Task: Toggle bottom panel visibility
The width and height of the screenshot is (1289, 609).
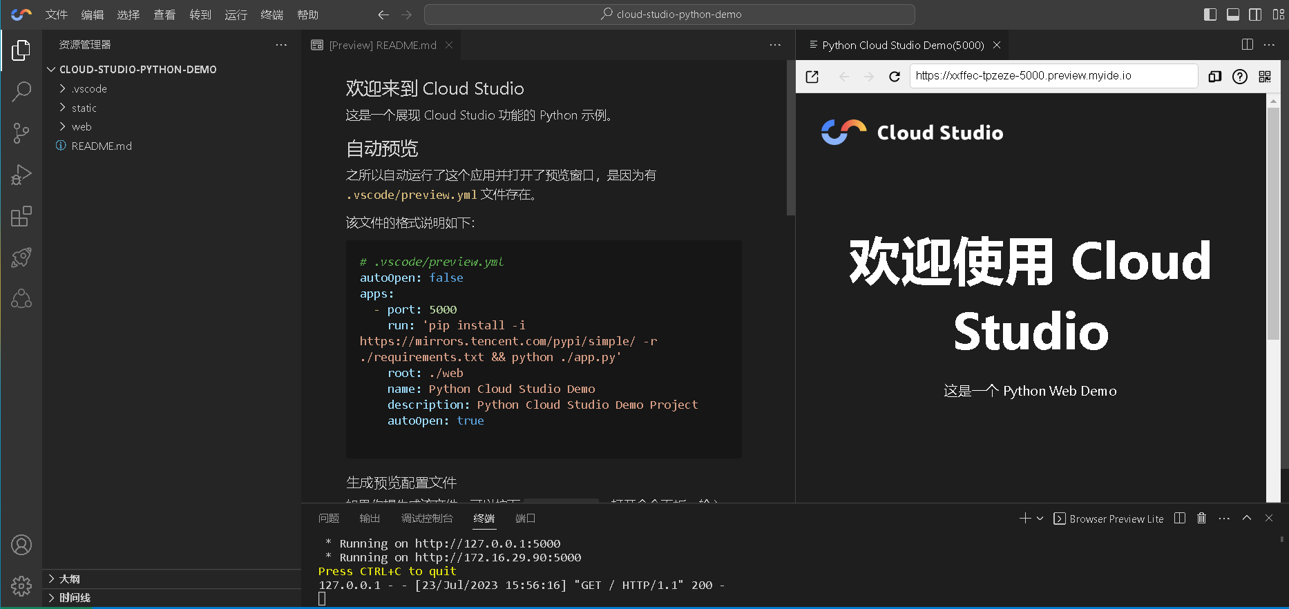Action: tap(1233, 14)
